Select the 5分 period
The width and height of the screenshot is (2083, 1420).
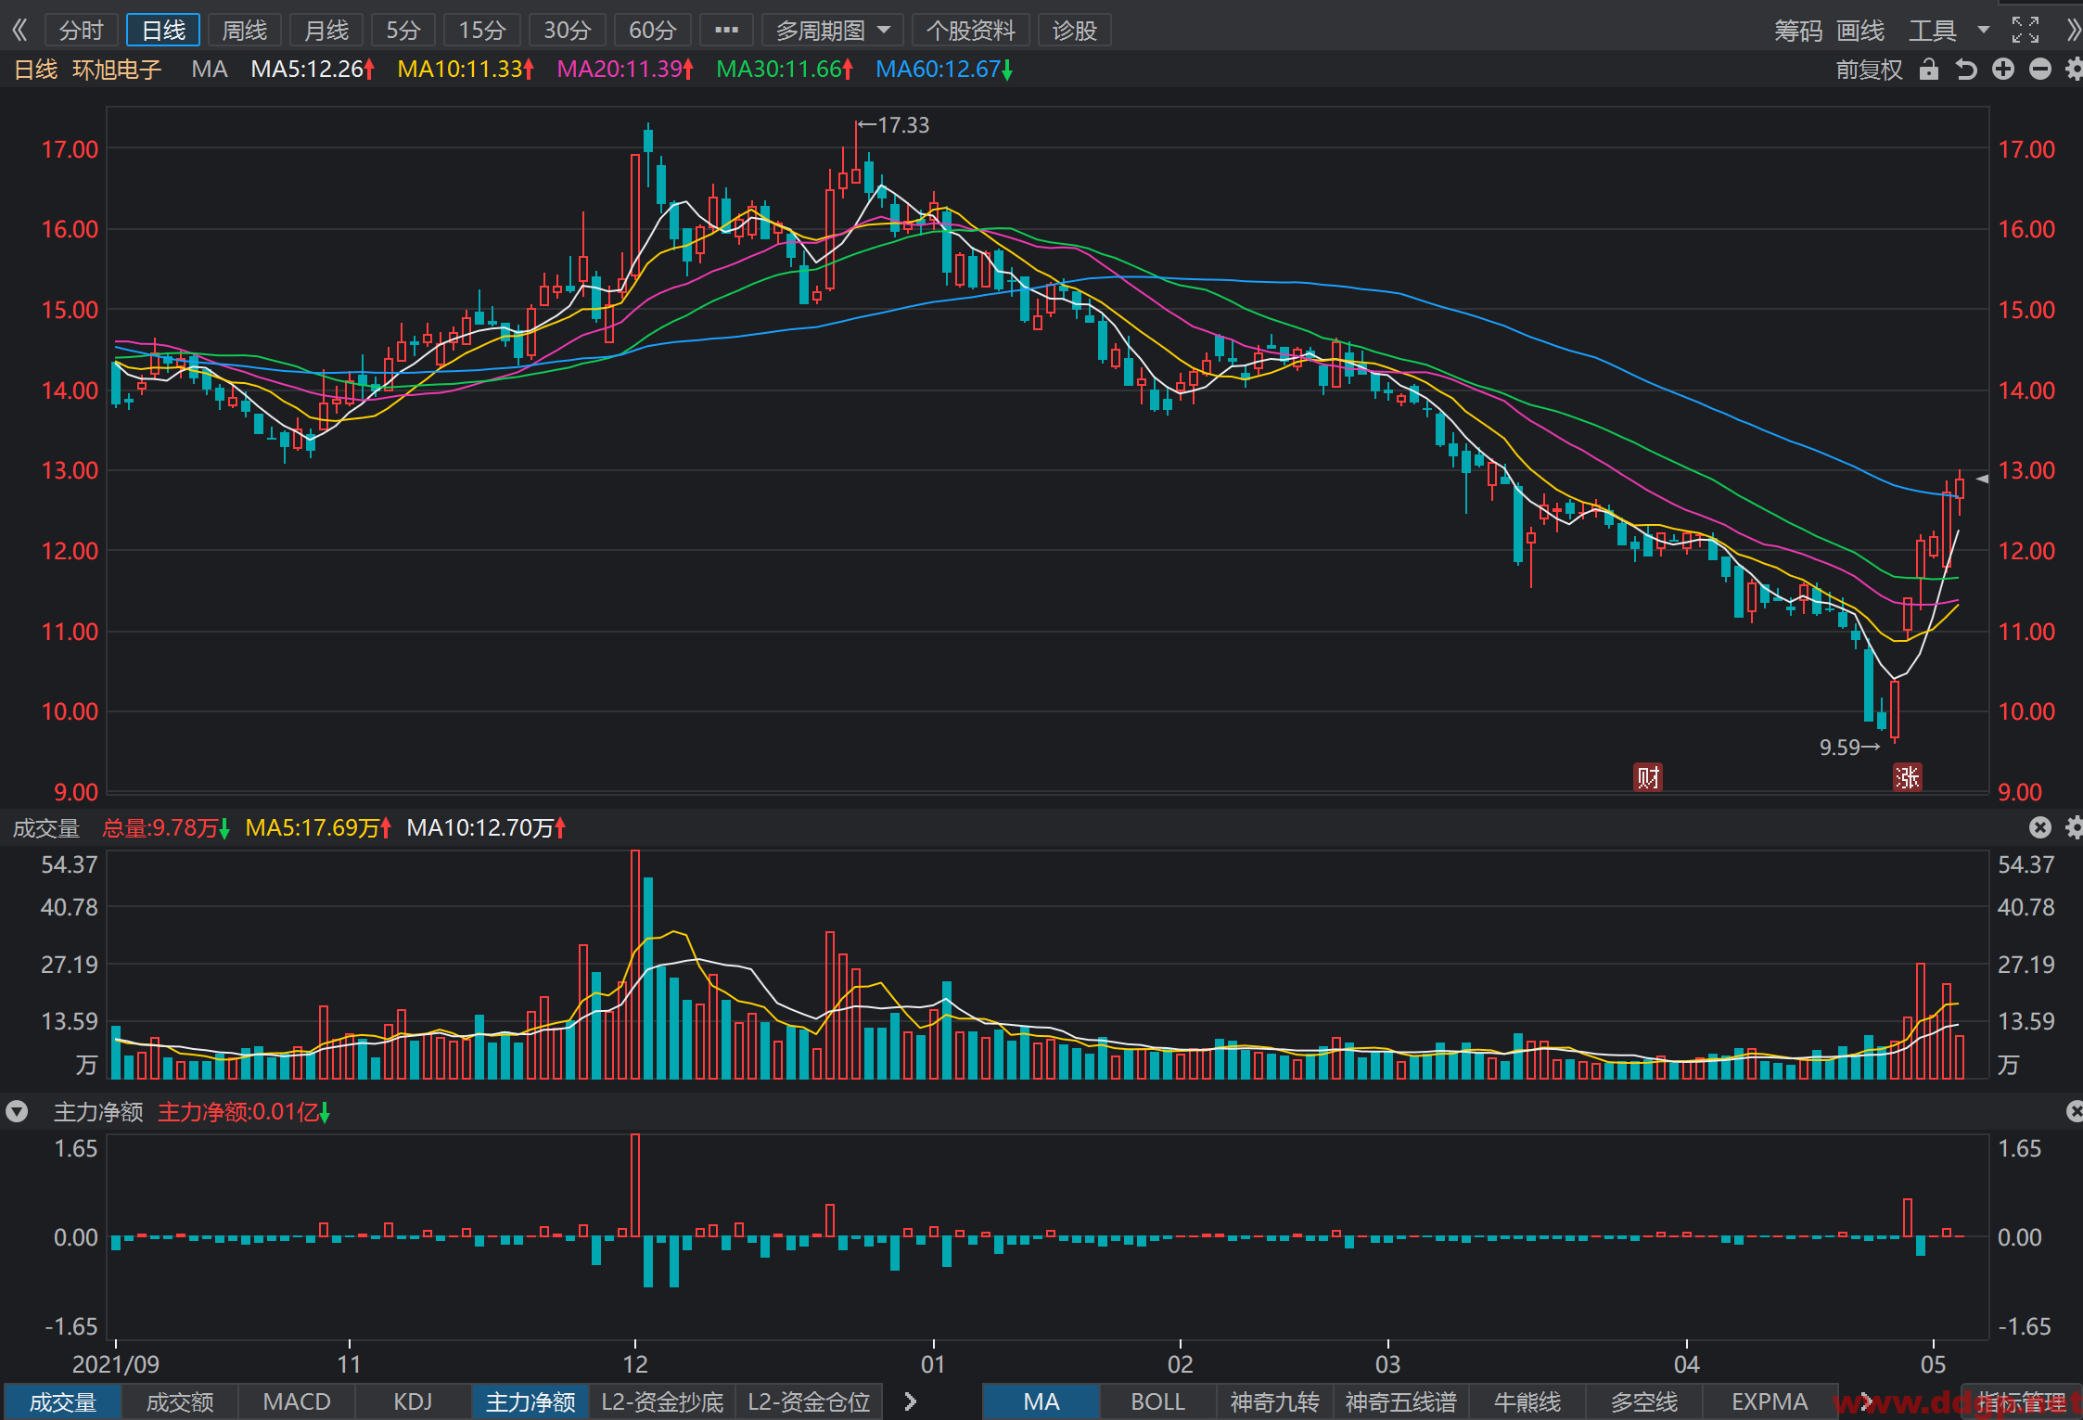click(403, 31)
